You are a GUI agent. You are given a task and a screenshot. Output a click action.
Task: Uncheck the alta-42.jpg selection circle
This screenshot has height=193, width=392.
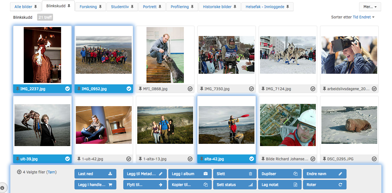click(x=251, y=159)
